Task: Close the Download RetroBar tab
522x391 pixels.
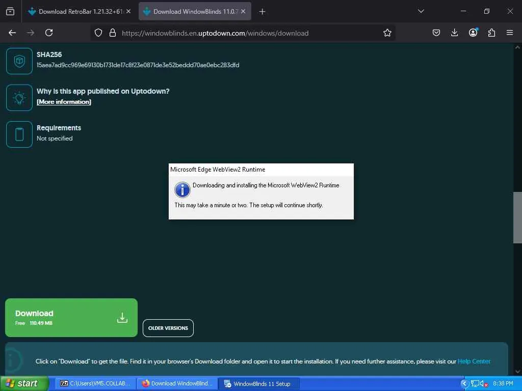Action: tap(128, 11)
